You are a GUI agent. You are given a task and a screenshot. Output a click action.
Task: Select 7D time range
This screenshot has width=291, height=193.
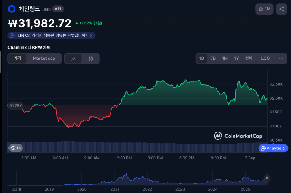point(213,59)
